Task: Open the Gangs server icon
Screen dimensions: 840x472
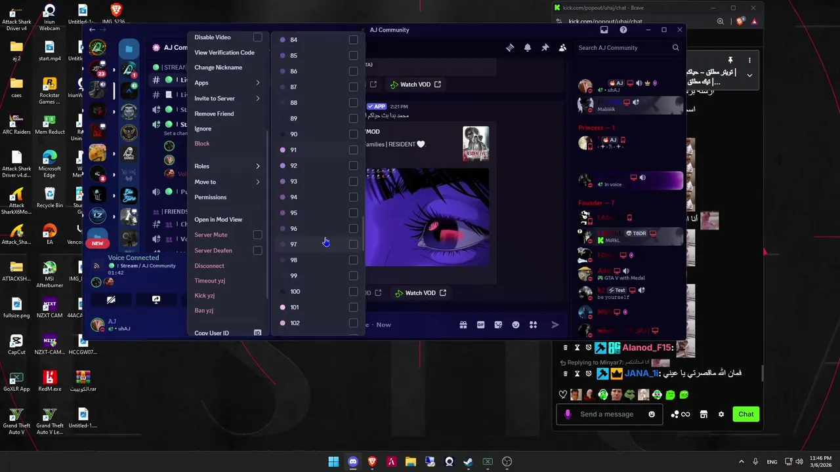Action: (129, 153)
